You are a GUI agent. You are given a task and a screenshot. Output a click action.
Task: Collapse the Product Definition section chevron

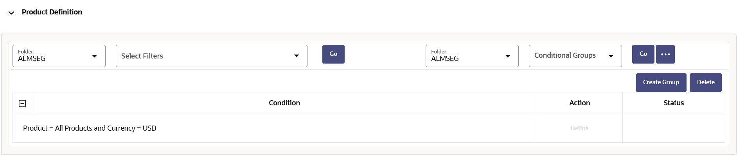(11, 13)
